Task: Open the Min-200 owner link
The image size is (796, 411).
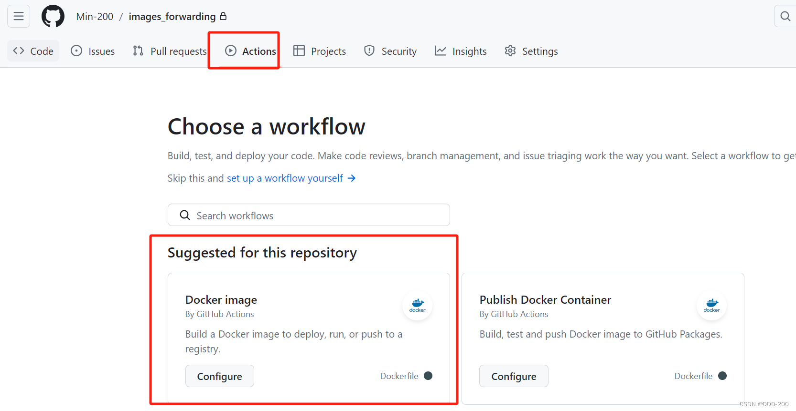Action: click(x=95, y=17)
